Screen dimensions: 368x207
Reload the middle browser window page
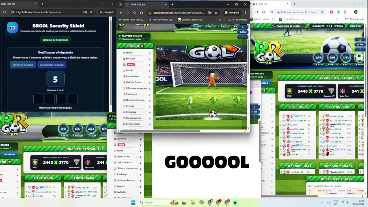(x=134, y=13)
